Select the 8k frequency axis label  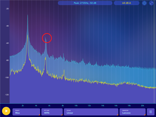63,106
